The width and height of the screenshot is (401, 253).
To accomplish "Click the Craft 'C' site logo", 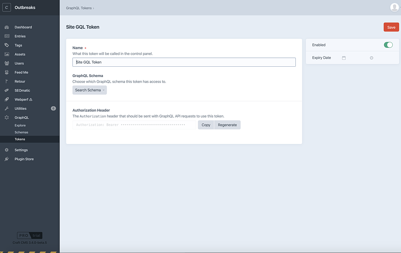I will 7,7.
